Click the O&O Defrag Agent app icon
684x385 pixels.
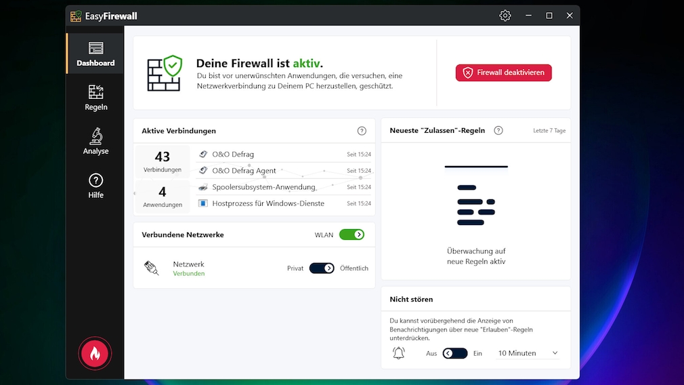(x=203, y=171)
